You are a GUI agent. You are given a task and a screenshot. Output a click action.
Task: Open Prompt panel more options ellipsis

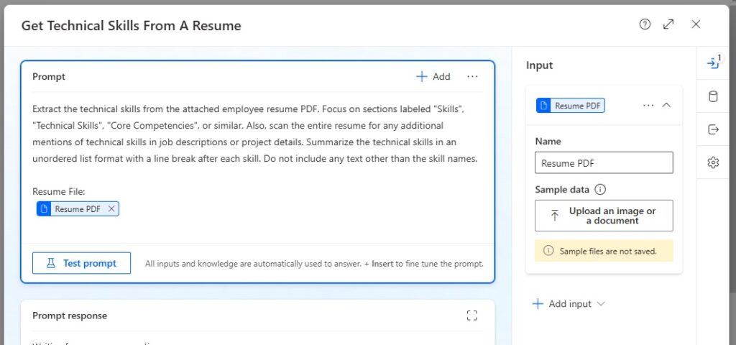pos(472,76)
